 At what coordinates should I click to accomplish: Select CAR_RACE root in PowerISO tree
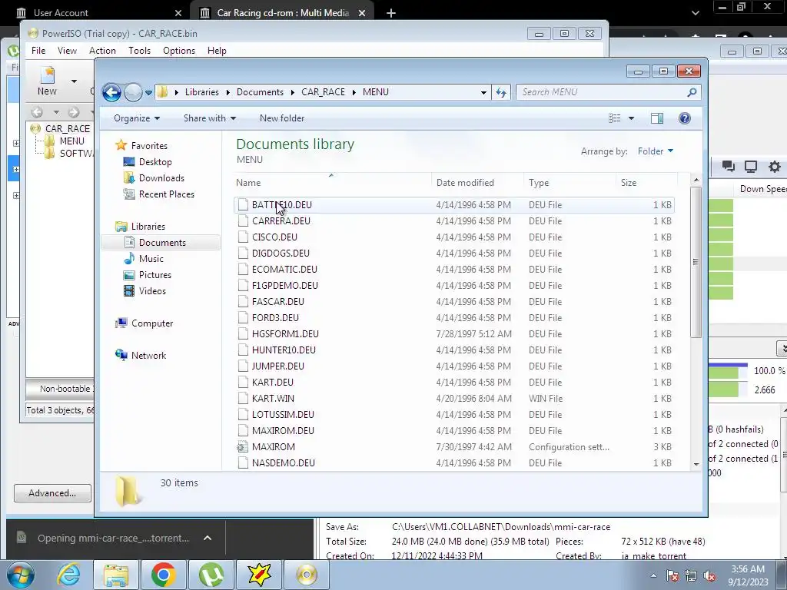(x=68, y=129)
